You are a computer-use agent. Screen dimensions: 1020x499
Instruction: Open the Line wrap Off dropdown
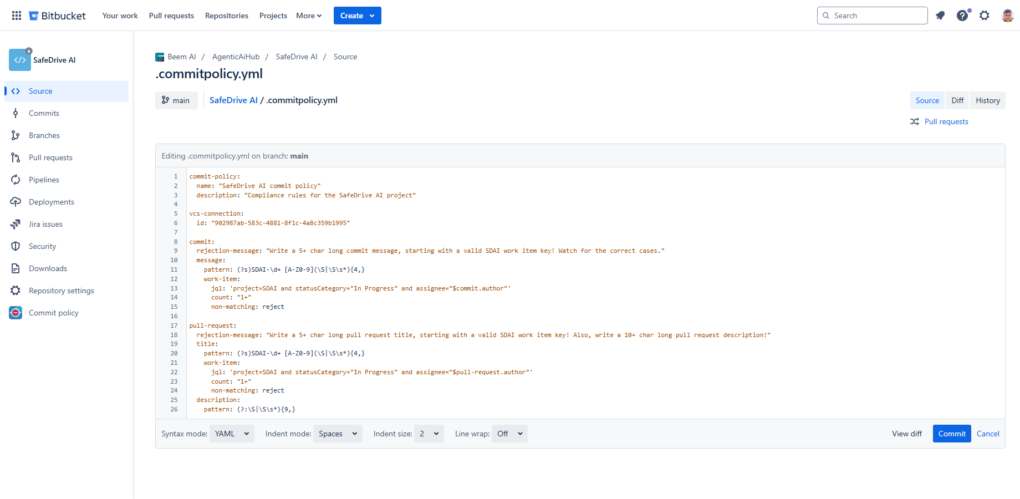tap(509, 434)
